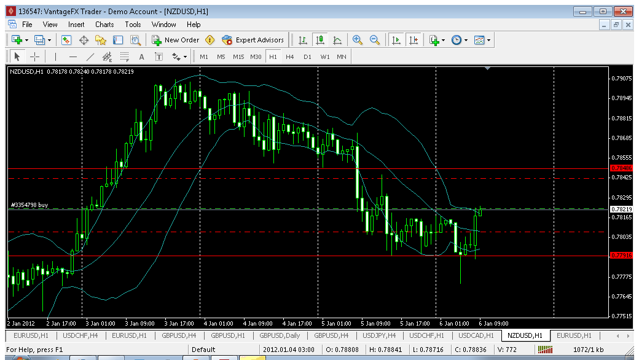Switch to D1 timeframe
This screenshot has width=639, height=360.
pyautogui.click(x=307, y=57)
